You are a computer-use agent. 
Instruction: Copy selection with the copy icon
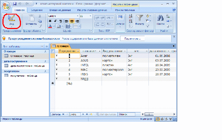click(x=40, y=21)
